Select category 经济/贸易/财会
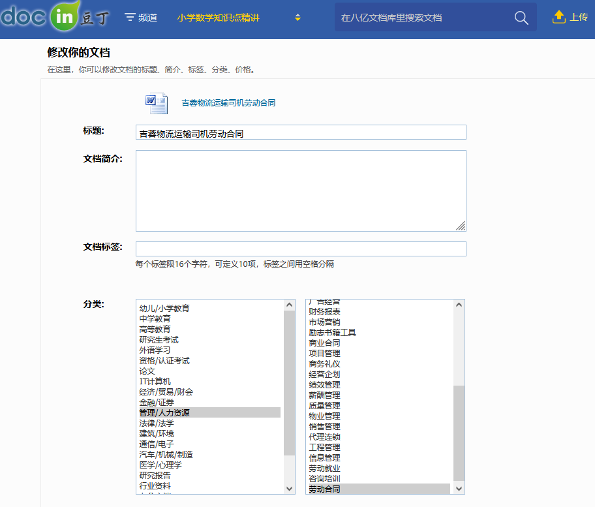Image resolution: width=595 pixels, height=507 pixels. pos(210,392)
